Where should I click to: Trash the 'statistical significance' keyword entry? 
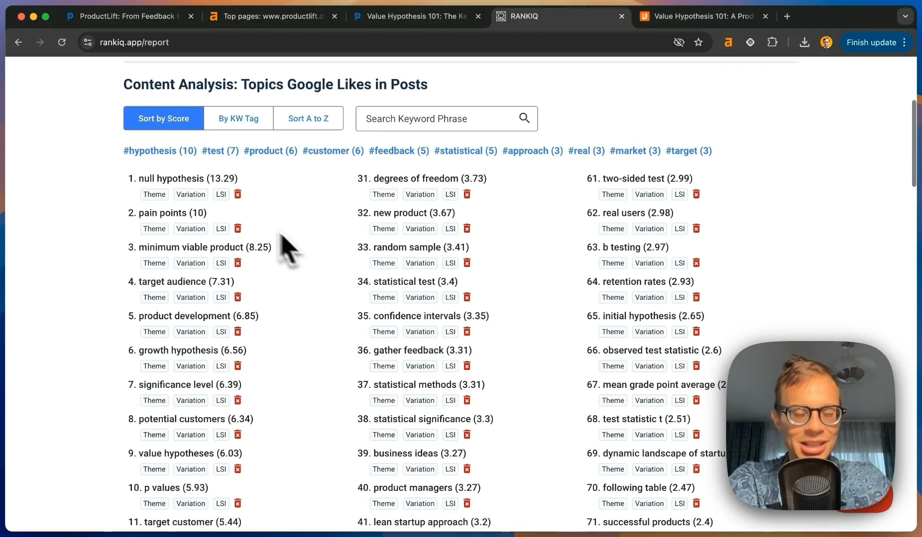click(467, 434)
